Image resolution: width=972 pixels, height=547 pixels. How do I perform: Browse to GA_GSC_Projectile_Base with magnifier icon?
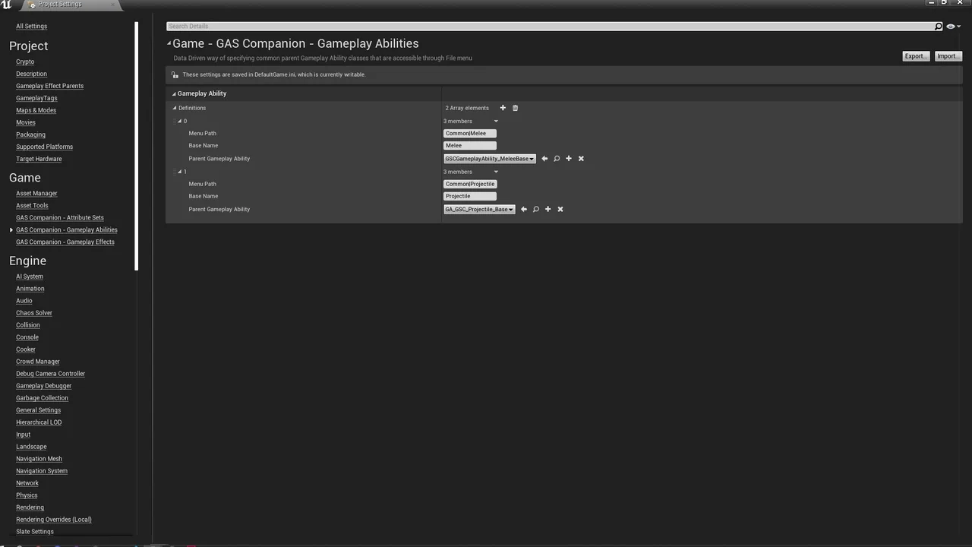tap(535, 209)
